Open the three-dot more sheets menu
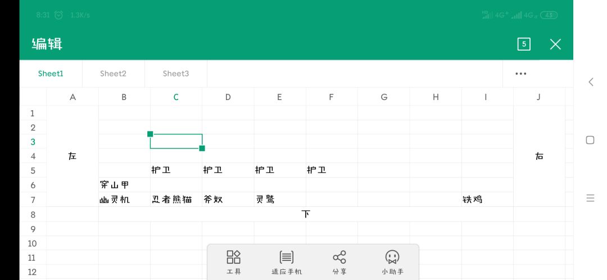 pos(520,74)
